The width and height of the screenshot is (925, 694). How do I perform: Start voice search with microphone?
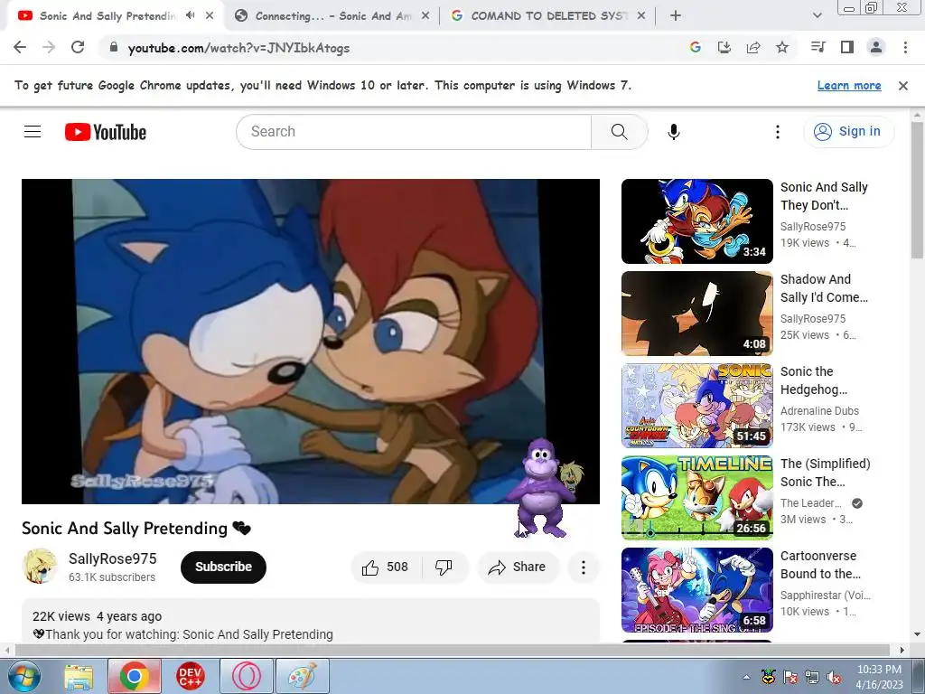point(674,132)
